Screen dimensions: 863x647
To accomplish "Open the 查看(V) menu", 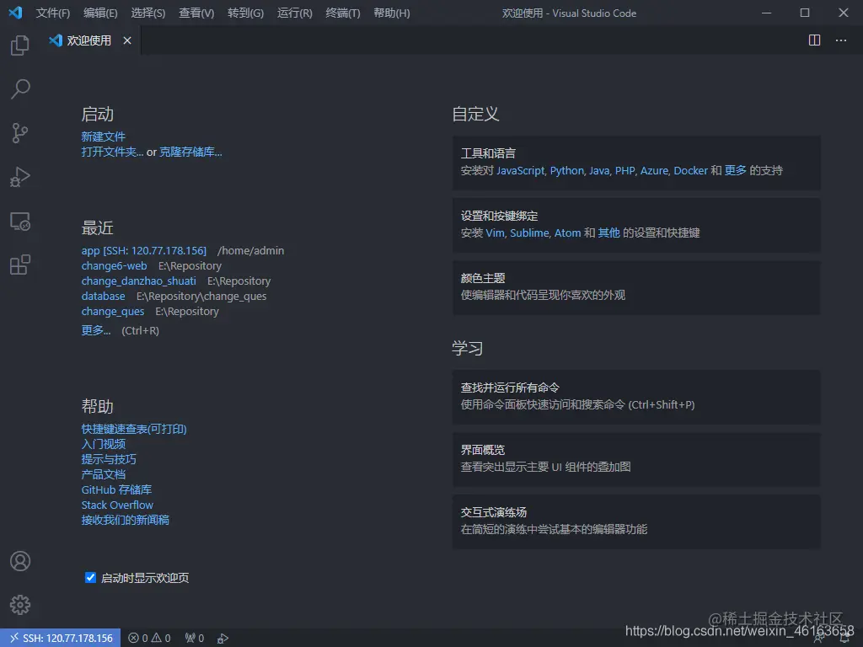I will click(x=196, y=13).
